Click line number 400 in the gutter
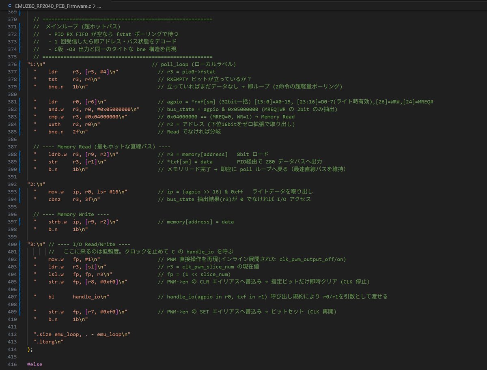487x370 pixels. click(12, 244)
